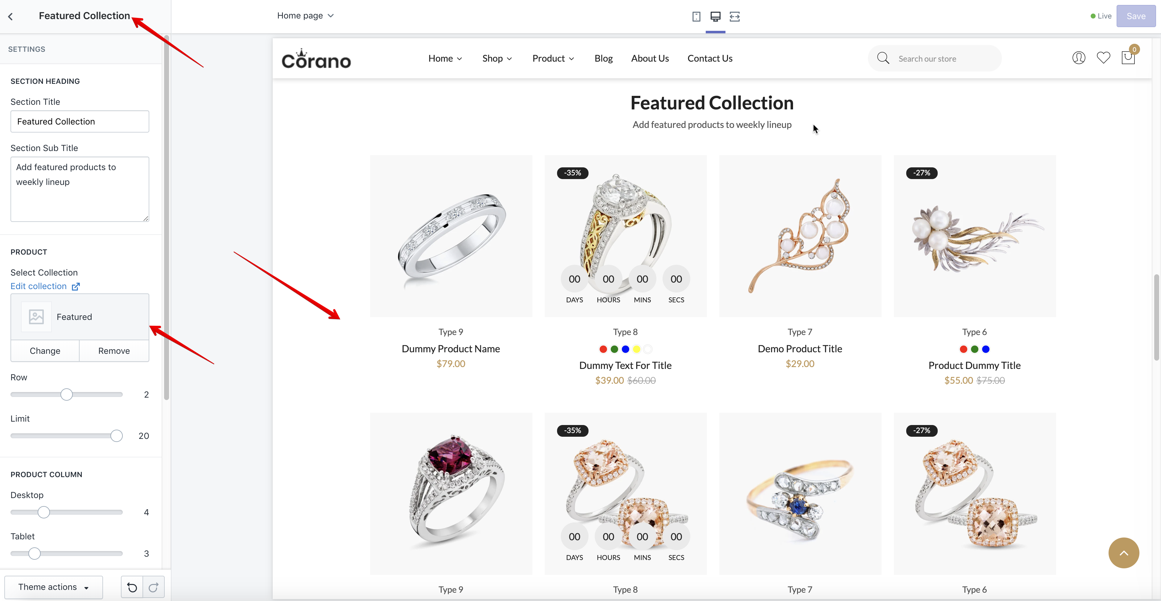1161x601 pixels.
Task: Open the Theme actions dropdown
Action: point(53,587)
